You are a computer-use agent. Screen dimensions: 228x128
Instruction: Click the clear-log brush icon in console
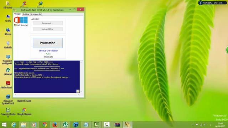click(x=78, y=91)
